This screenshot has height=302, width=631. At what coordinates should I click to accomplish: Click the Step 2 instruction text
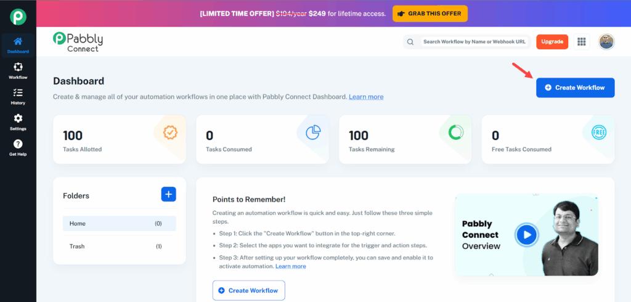pos(323,245)
